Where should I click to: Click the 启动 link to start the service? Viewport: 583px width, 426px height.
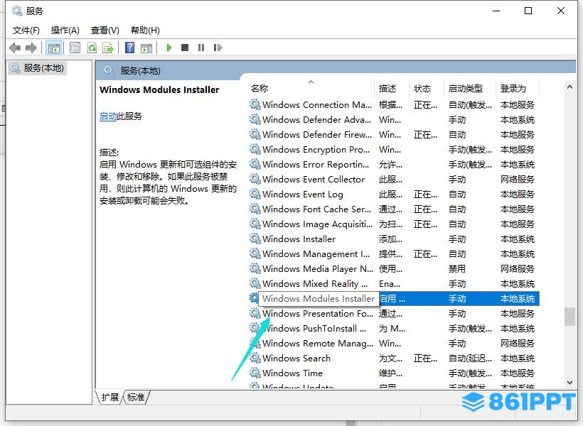[x=108, y=116]
